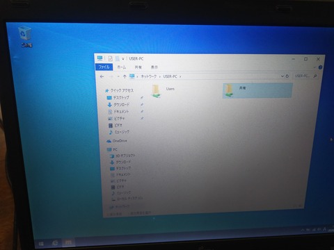The height and width of the screenshot is (250, 334).
Task: Refresh the USER-PC location
Action: pos(287,76)
